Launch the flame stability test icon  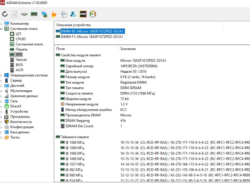click(x=54, y=14)
